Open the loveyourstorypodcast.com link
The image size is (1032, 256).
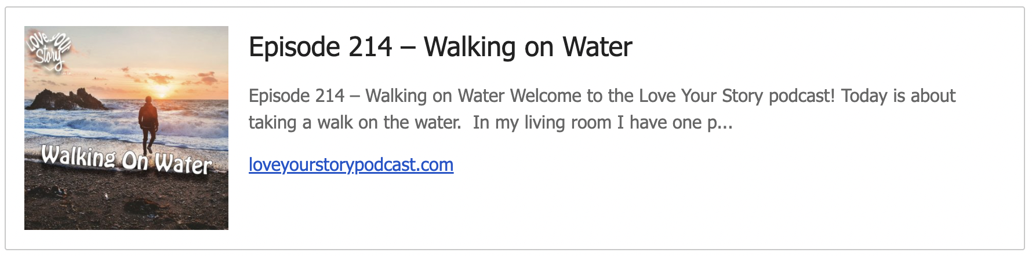click(351, 165)
